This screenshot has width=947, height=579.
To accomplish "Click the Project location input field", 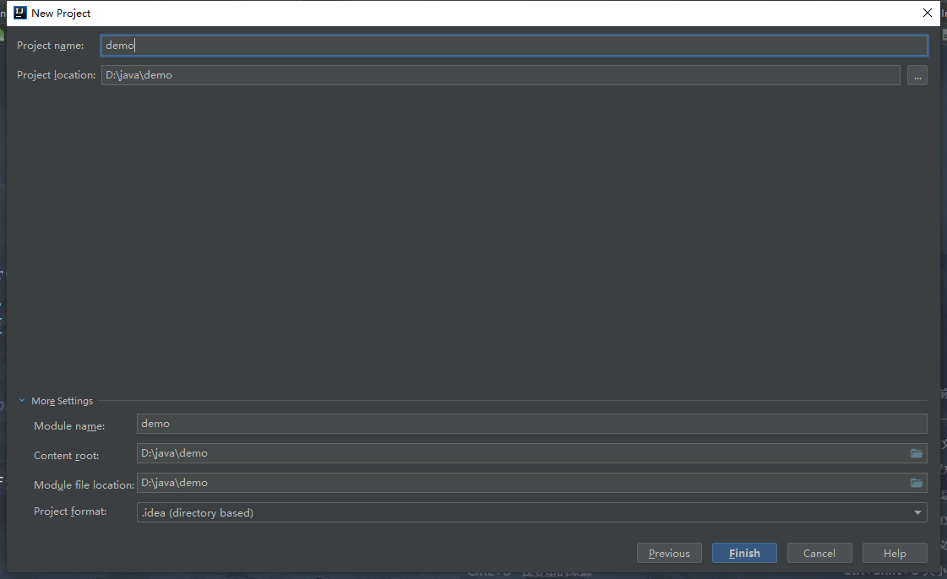I will click(501, 75).
